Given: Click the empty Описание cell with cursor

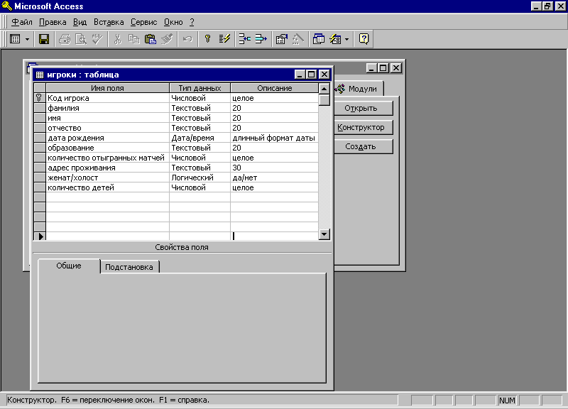Looking at the screenshot, I should point(274,236).
